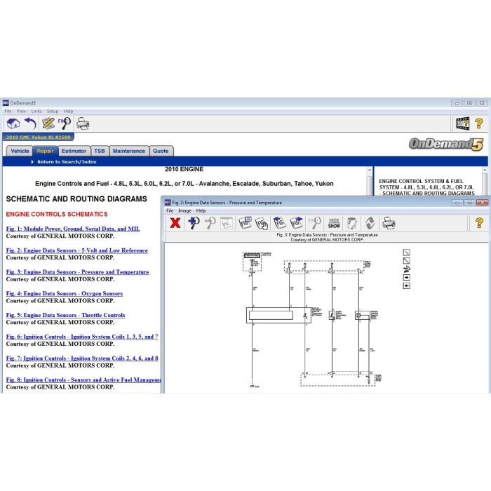Screen dimensions: 491x491
Task: Open the Quote tab
Action: (161, 151)
